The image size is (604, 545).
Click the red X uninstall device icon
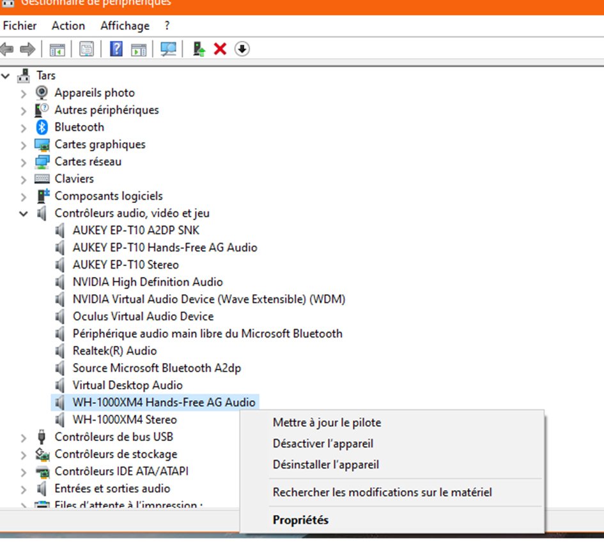(220, 49)
